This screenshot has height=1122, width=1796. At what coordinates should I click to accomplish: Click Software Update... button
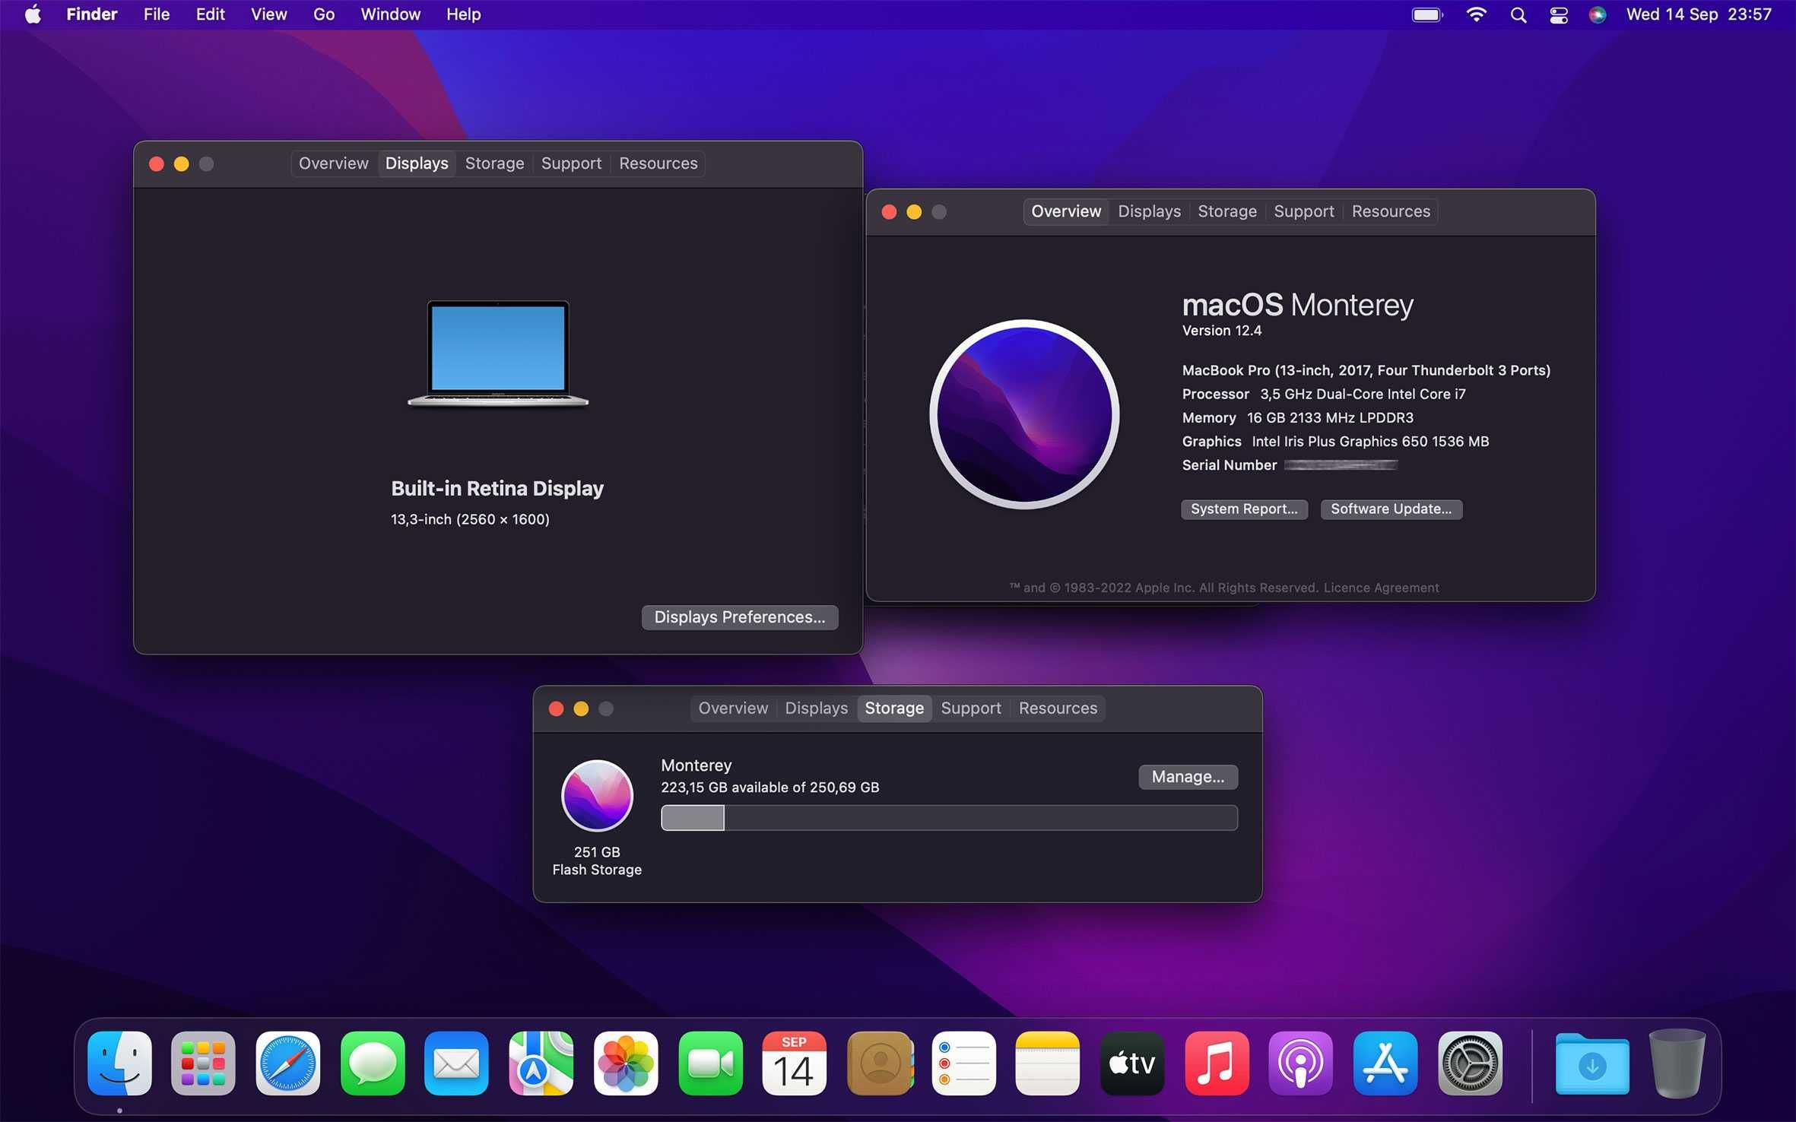tap(1391, 509)
